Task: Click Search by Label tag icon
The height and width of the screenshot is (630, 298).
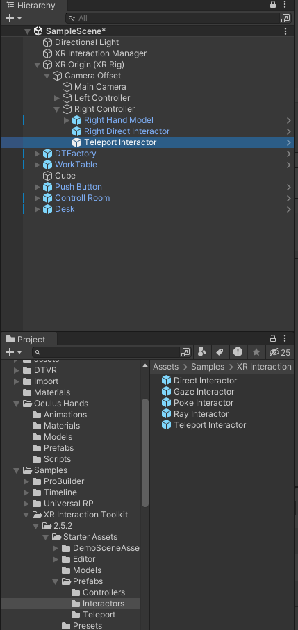Action: coord(220,352)
